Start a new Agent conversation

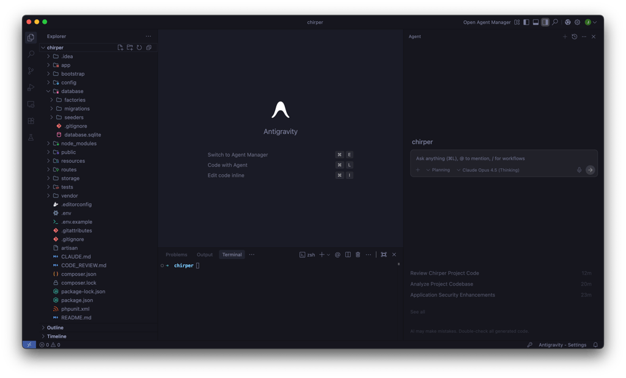[x=564, y=36]
